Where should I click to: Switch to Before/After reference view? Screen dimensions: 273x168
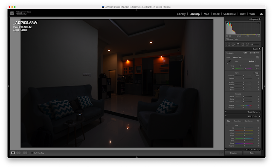coord(18,153)
